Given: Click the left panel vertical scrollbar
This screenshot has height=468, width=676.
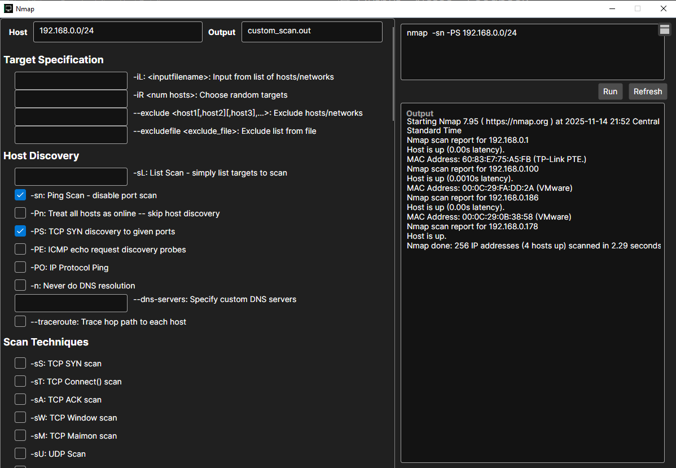Looking at the screenshot, I should point(393,73).
